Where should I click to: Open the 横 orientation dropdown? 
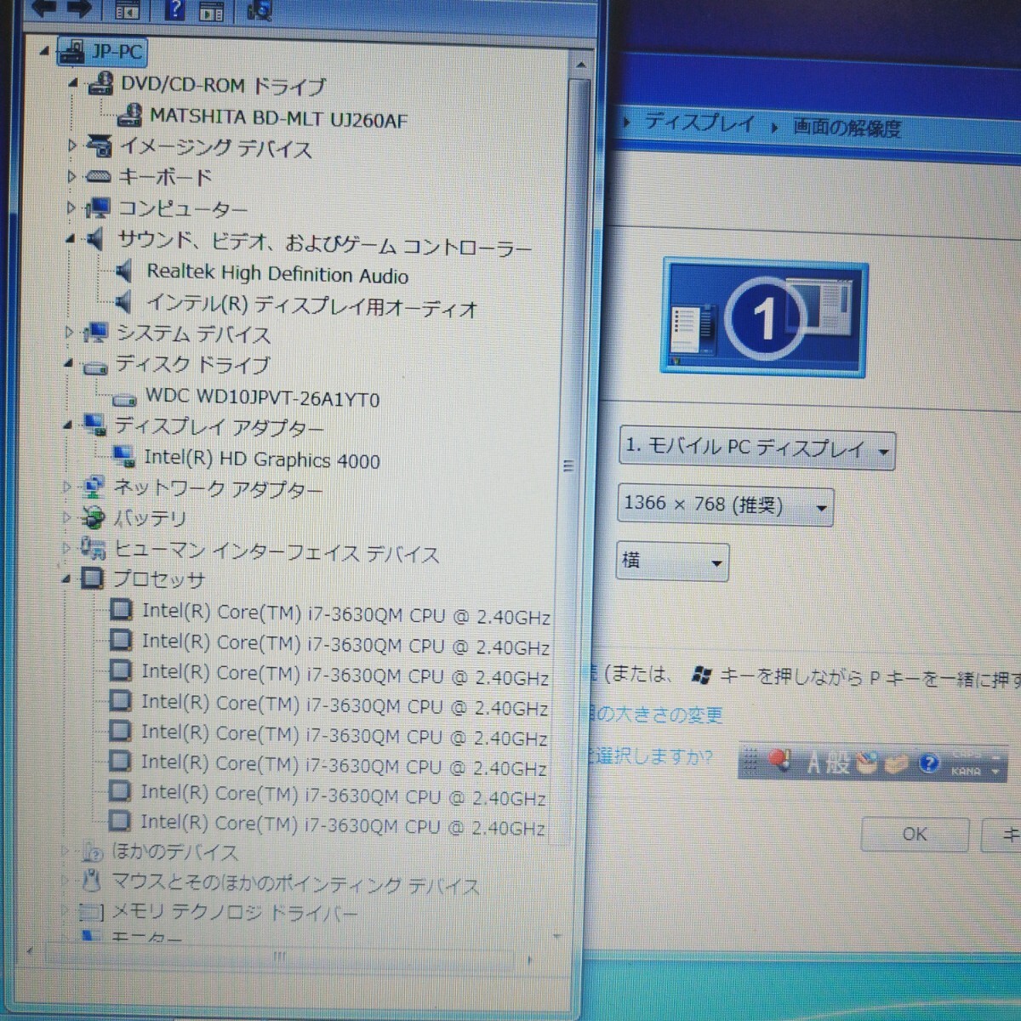click(x=672, y=562)
